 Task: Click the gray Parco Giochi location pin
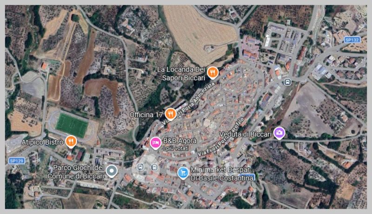pyautogui.click(x=112, y=171)
